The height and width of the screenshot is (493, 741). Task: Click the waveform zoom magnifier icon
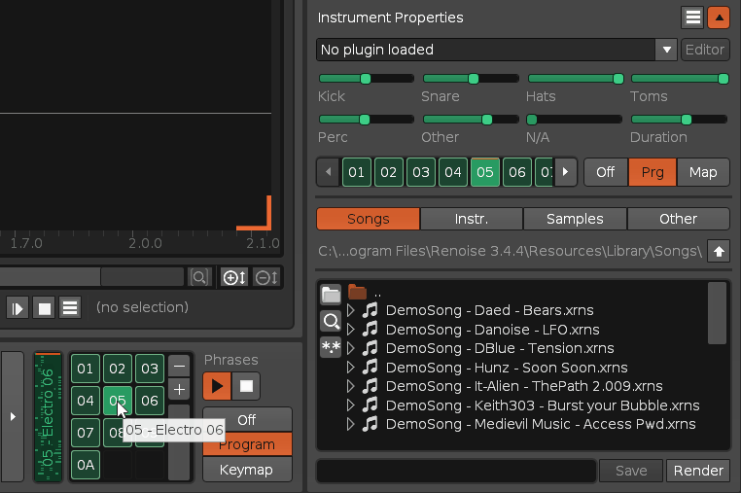(x=199, y=277)
